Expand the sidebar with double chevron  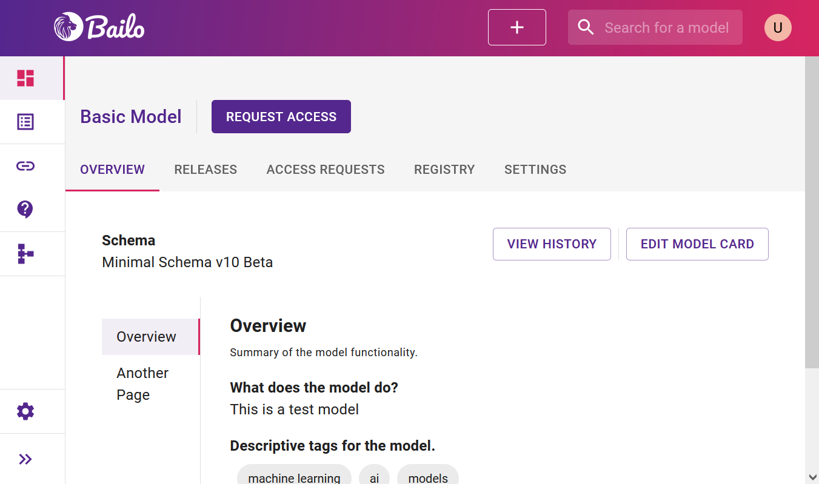[25, 459]
